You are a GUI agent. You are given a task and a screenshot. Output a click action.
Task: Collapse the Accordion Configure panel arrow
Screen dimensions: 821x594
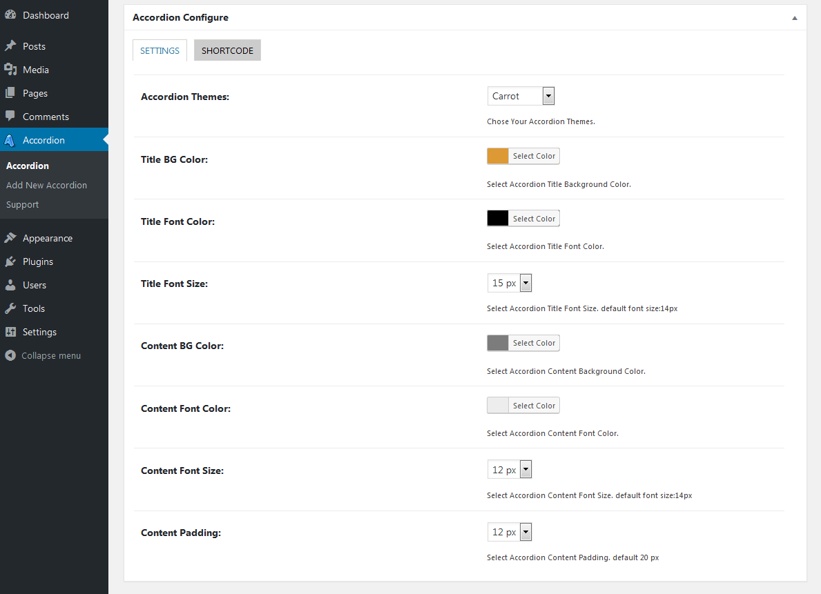click(794, 18)
